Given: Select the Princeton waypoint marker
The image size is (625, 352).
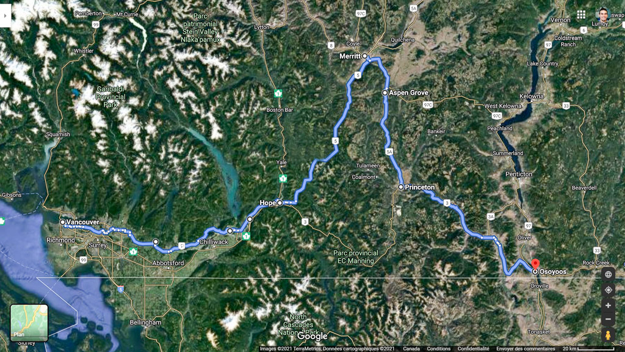Looking at the screenshot, I should (x=401, y=187).
